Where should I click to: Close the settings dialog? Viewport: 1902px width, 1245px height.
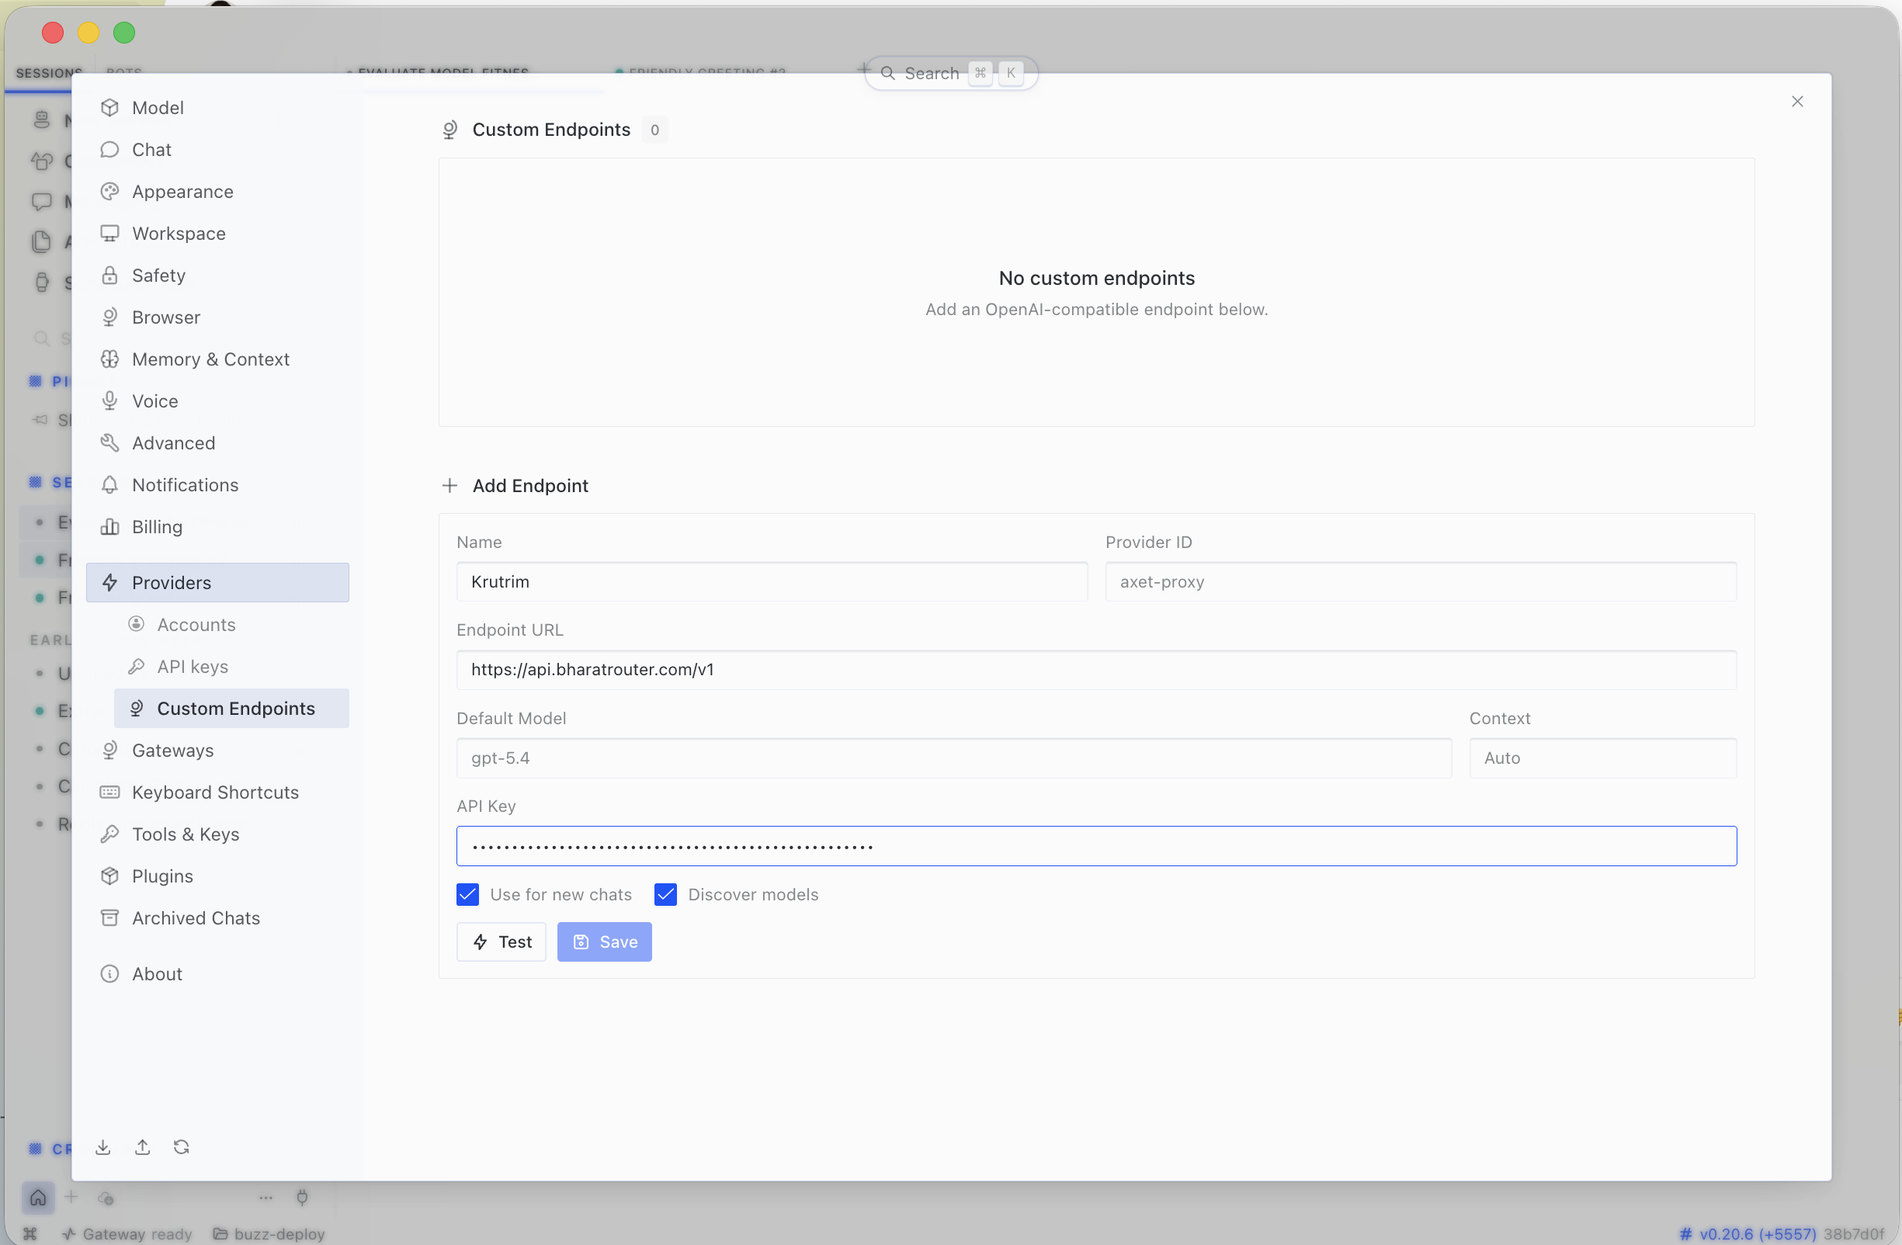point(1797,102)
